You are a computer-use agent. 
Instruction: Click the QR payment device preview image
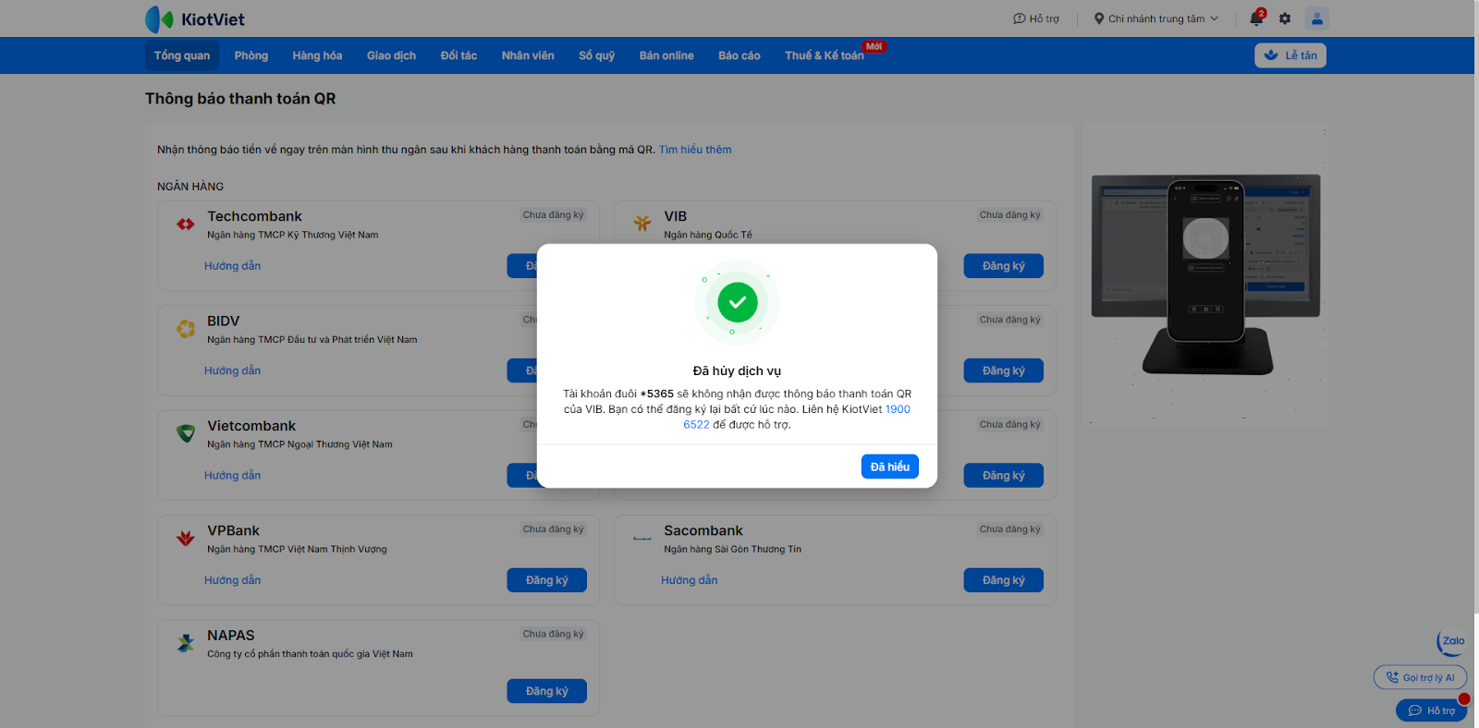(x=1205, y=275)
